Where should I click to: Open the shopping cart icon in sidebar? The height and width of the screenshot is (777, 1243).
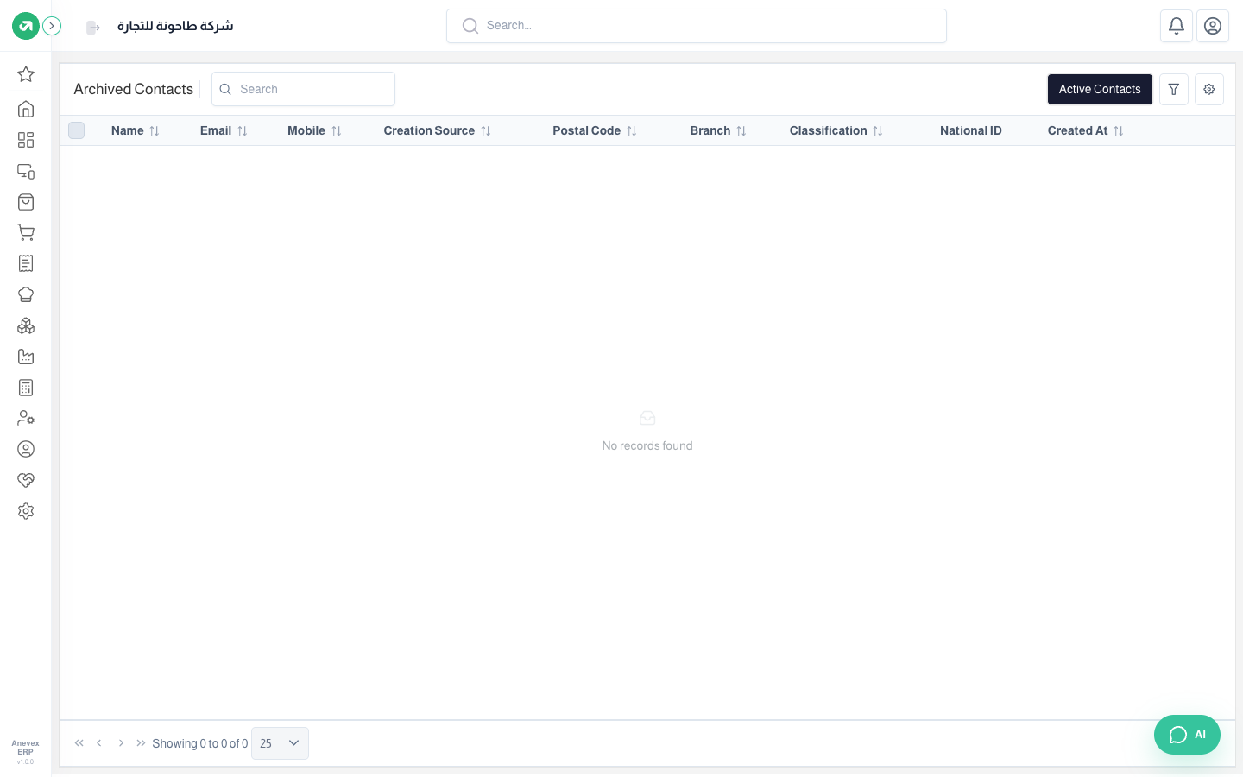coord(26,232)
